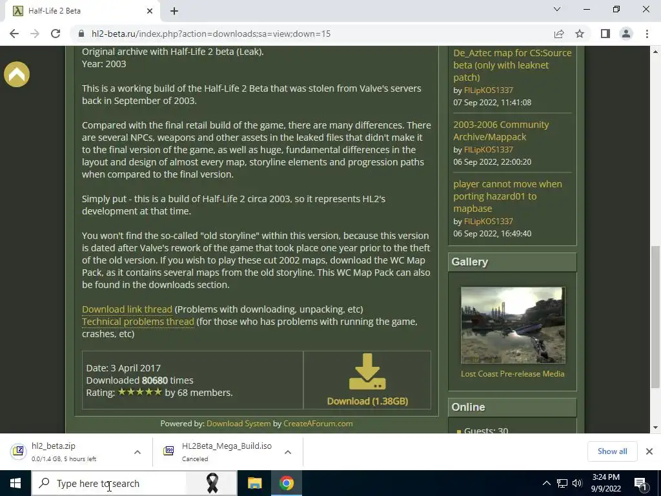Click the 'Downloaded 80680 times' text
The width and height of the screenshot is (661, 496).
coord(139,380)
